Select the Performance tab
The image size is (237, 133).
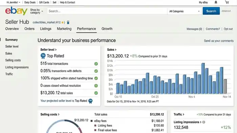click(86, 29)
